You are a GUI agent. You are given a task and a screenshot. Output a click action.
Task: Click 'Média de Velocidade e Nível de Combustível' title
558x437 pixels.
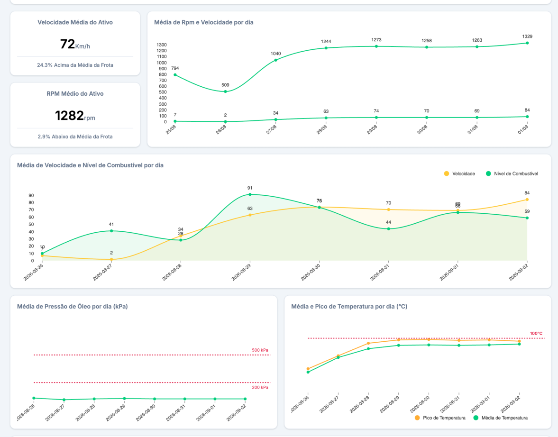(x=91, y=165)
